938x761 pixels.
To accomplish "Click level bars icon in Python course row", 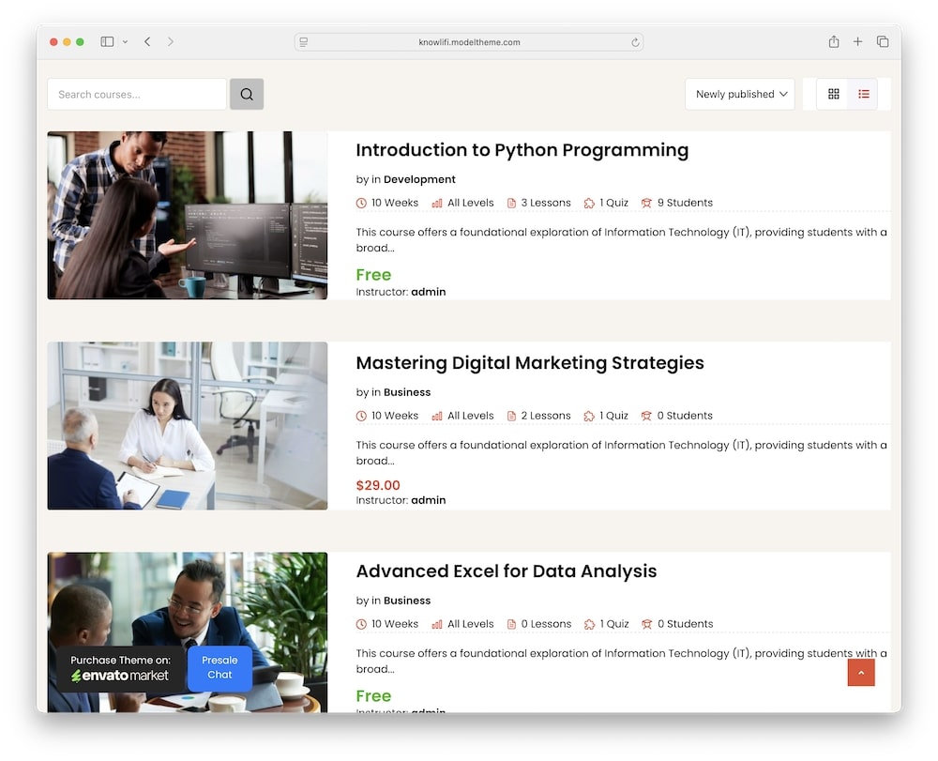I will click(x=437, y=204).
